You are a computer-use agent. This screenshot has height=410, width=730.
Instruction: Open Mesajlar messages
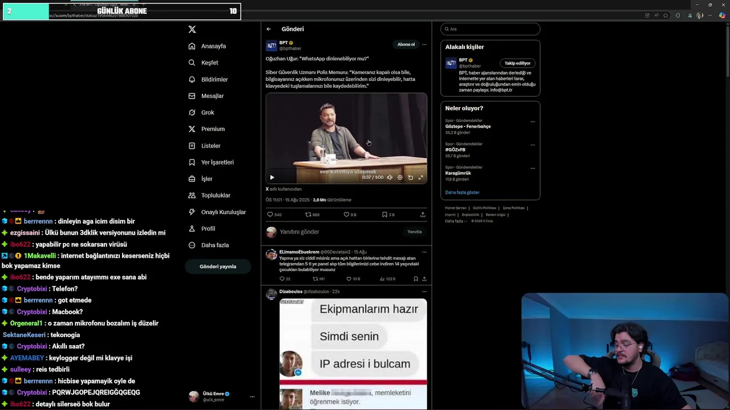click(x=206, y=96)
